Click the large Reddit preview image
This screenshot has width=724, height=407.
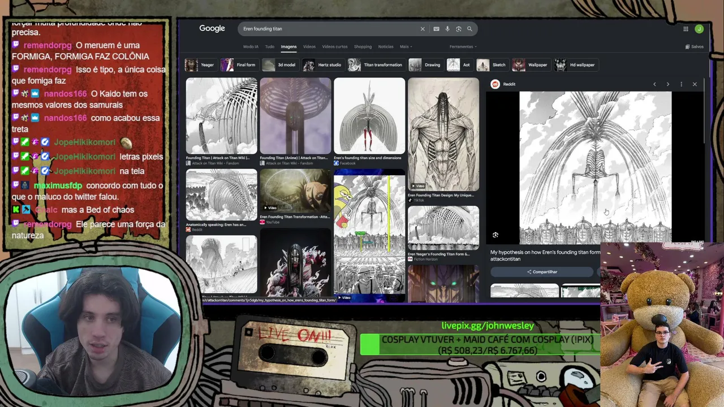596,168
